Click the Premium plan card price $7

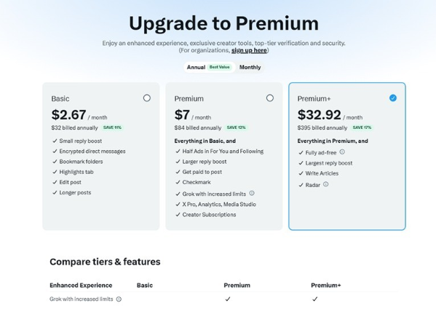[x=182, y=114]
